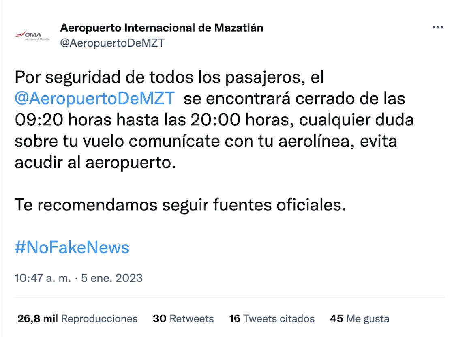This screenshot has height=337, width=454.
Task: Open the 16 Tweets citados list
Action: [272, 319]
